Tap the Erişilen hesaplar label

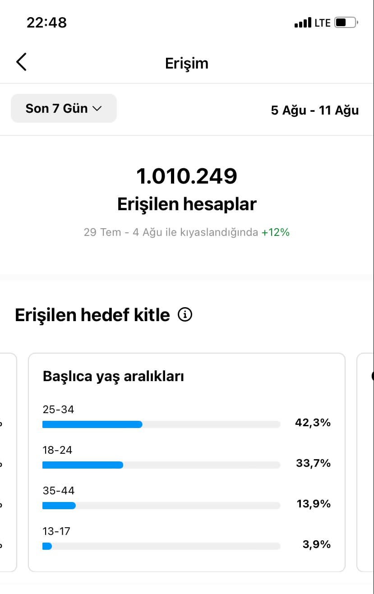tap(187, 204)
